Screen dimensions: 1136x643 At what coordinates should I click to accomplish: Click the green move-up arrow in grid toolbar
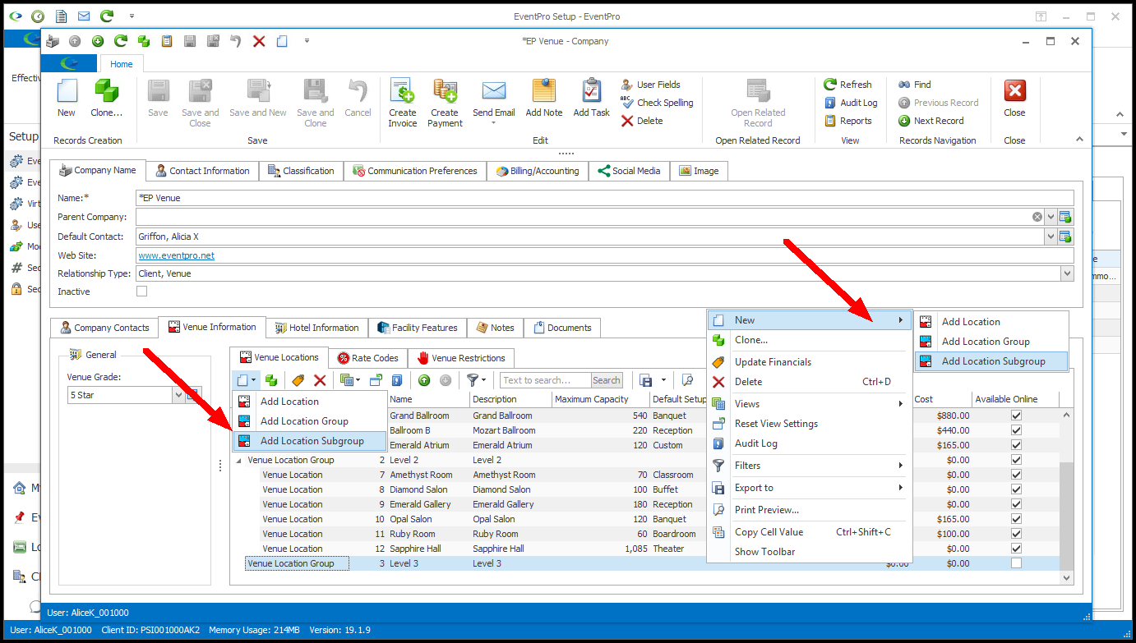coord(424,380)
